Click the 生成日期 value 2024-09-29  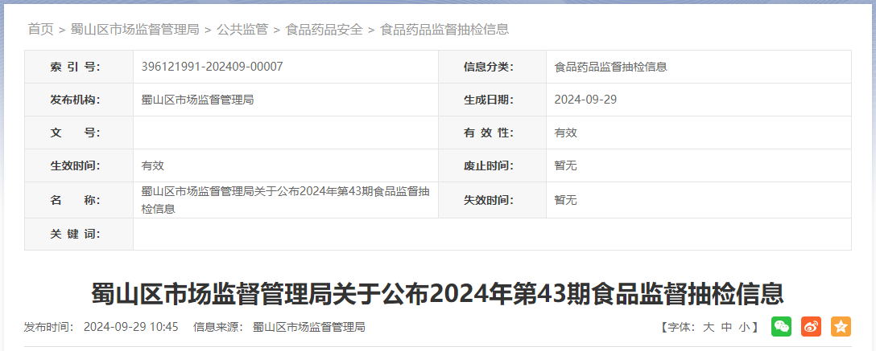(585, 100)
